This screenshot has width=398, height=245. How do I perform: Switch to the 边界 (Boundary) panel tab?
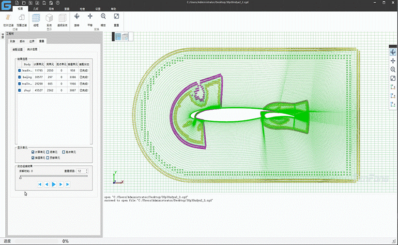32,41
